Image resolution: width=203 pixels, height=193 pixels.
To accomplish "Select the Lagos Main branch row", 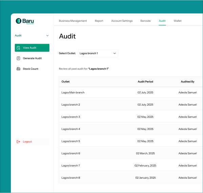I will click(131, 92).
